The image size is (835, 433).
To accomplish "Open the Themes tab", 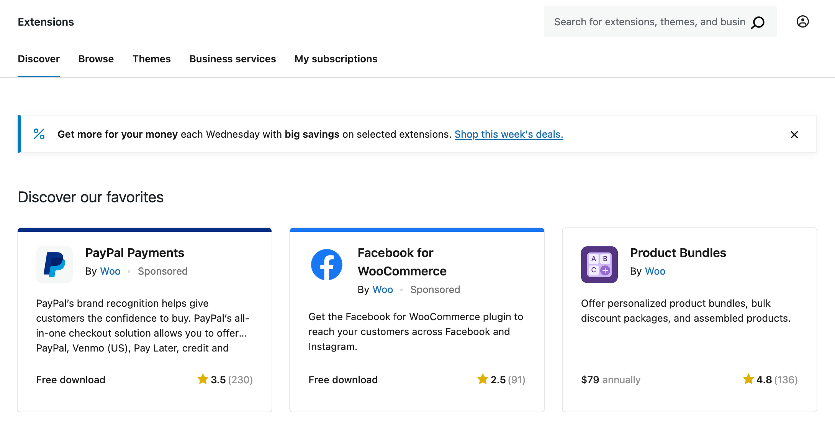I will coord(151,59).
